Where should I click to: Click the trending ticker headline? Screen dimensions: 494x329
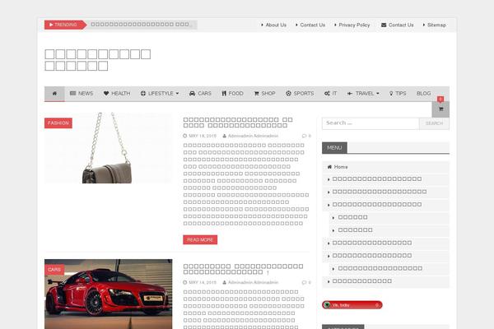pos(142,25)
